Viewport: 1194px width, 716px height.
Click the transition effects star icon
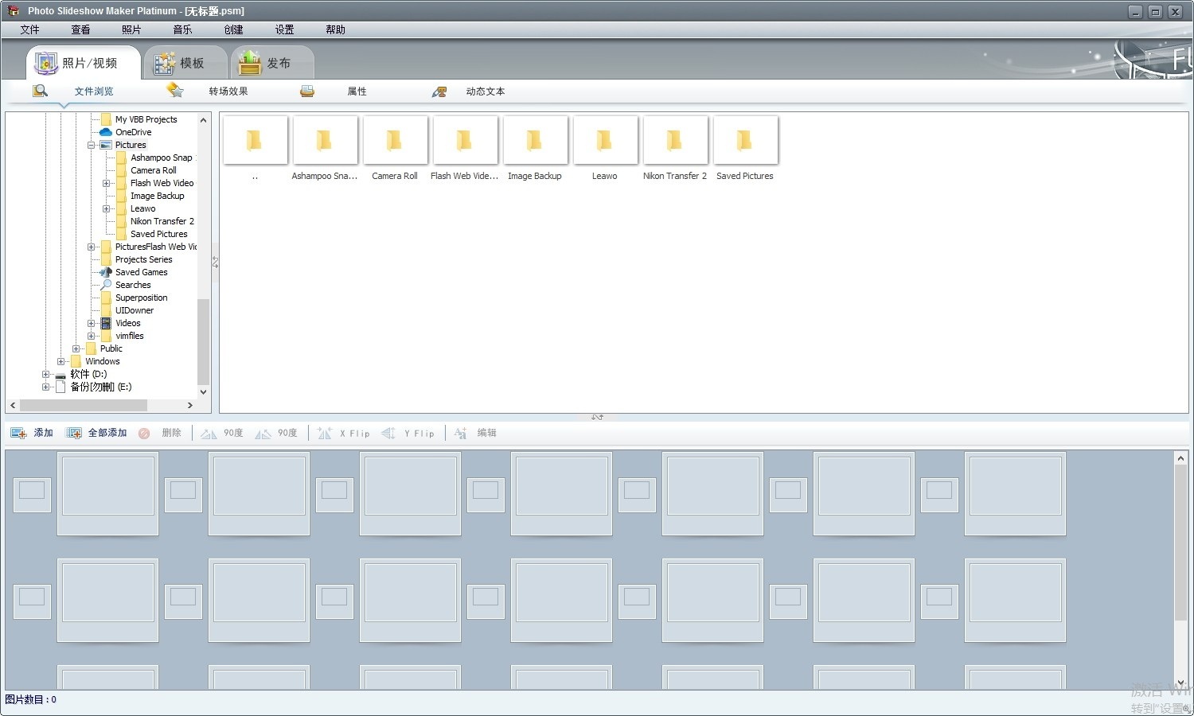175,91
